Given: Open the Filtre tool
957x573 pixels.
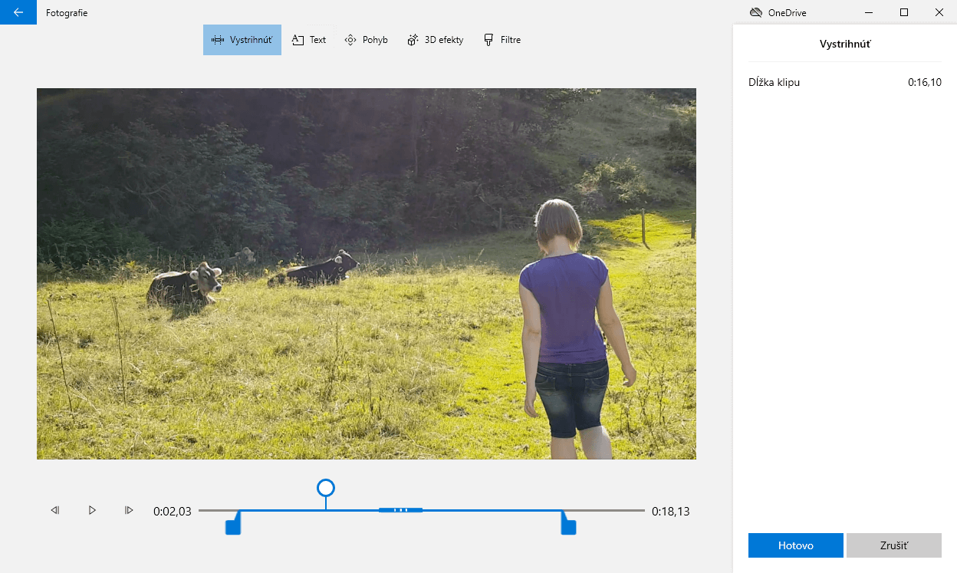Looking at the screenshot, I should click(502, 40).
